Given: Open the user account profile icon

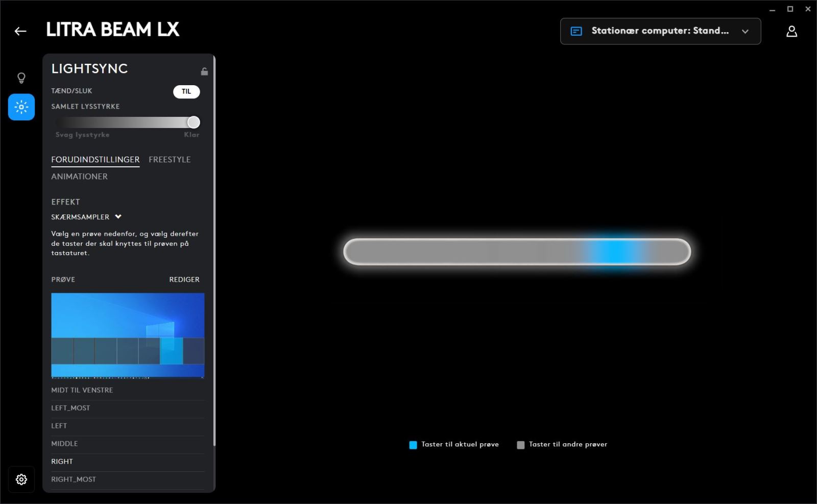Looking at the screenshot, I should (791, 31).
